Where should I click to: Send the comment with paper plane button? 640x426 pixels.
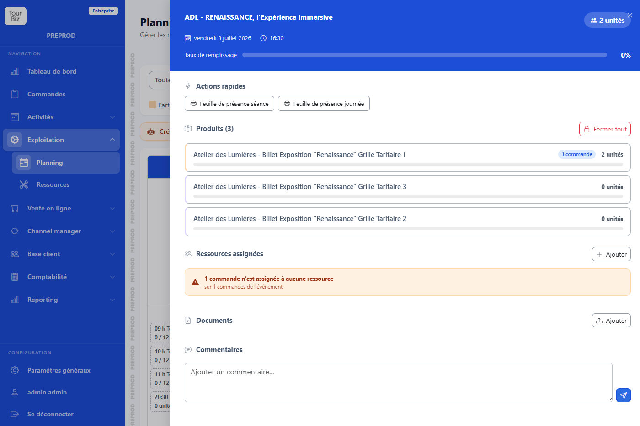[x=624, y=395]
